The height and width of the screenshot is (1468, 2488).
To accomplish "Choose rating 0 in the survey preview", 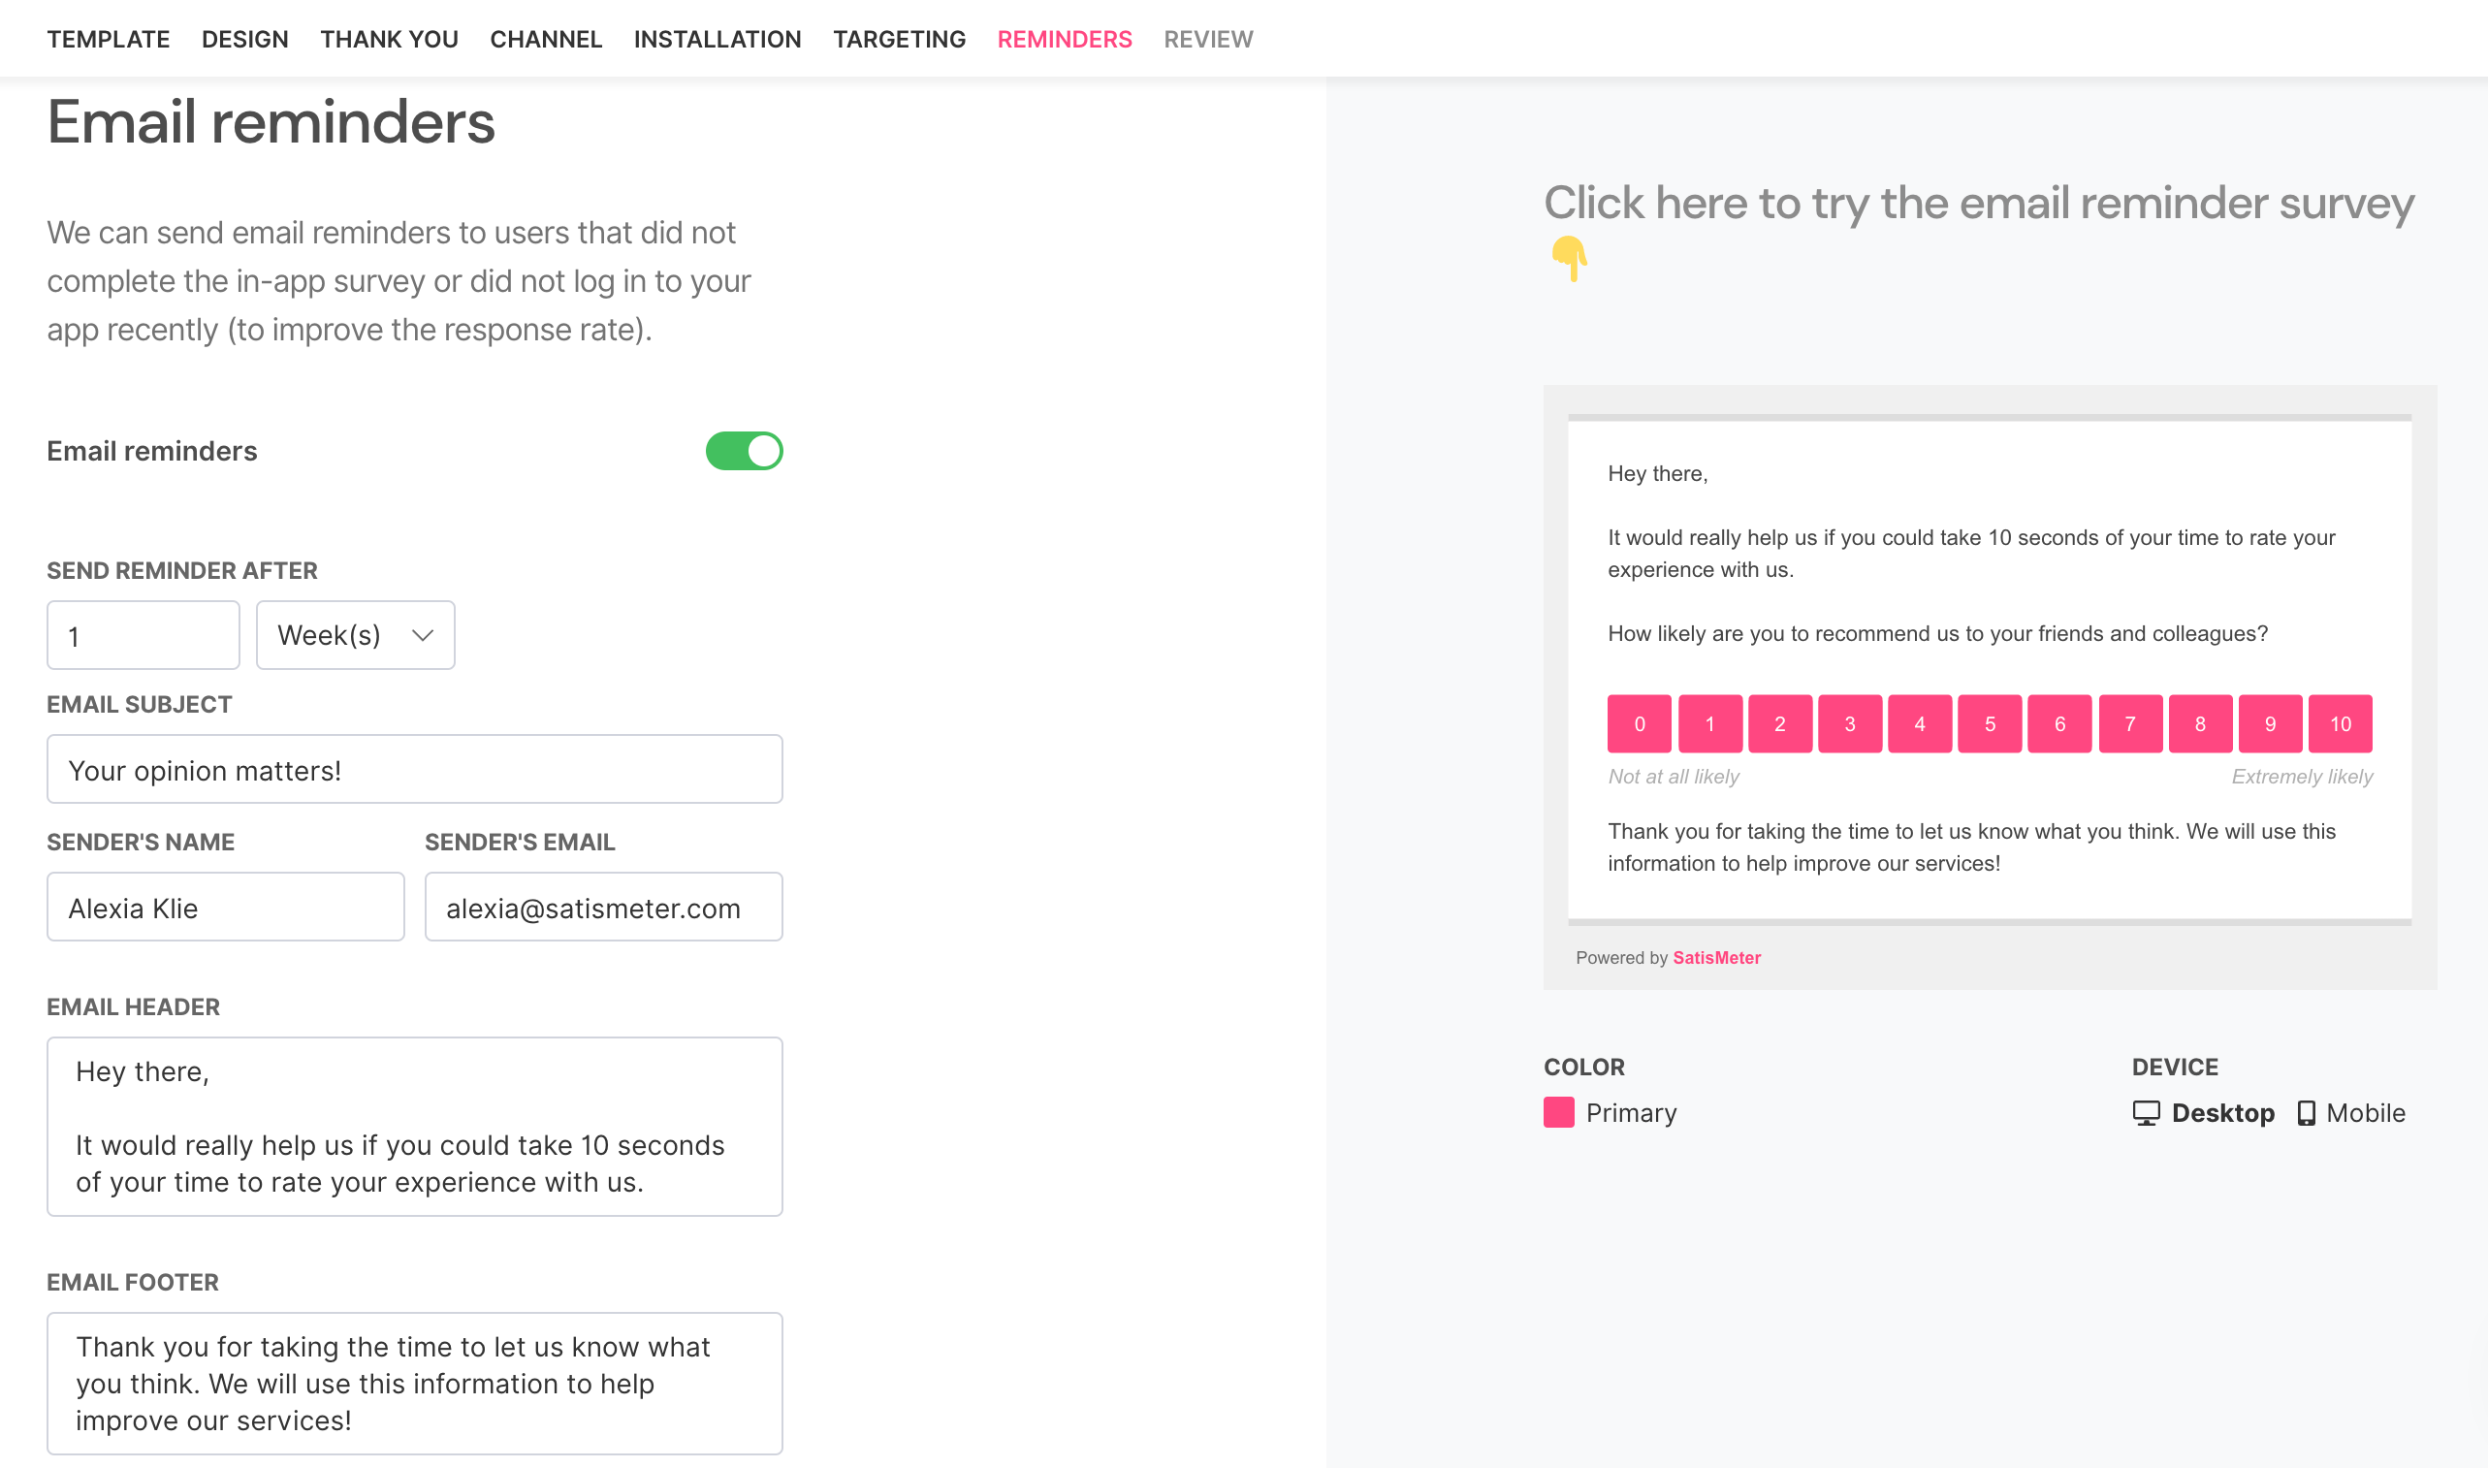I will click(1640, 724).
